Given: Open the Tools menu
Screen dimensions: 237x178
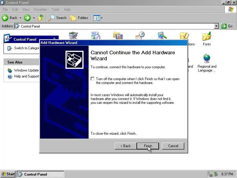Looking at the screenshot, I should pos(55,9).
